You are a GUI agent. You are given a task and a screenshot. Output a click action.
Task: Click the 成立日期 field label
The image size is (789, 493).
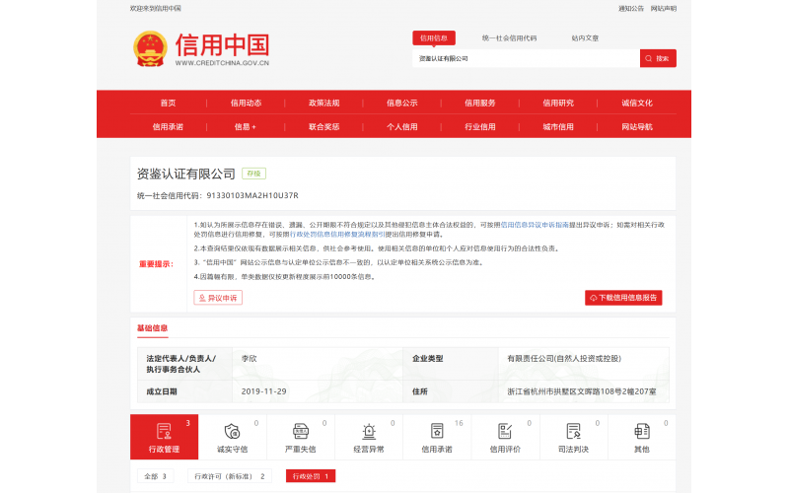162,391
